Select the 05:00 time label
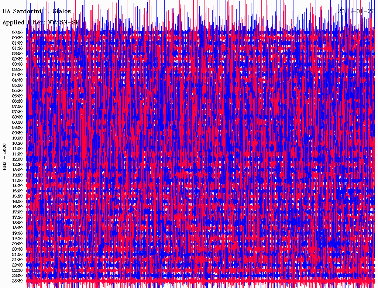Viewport: 378px width, 288px height. 17,85
